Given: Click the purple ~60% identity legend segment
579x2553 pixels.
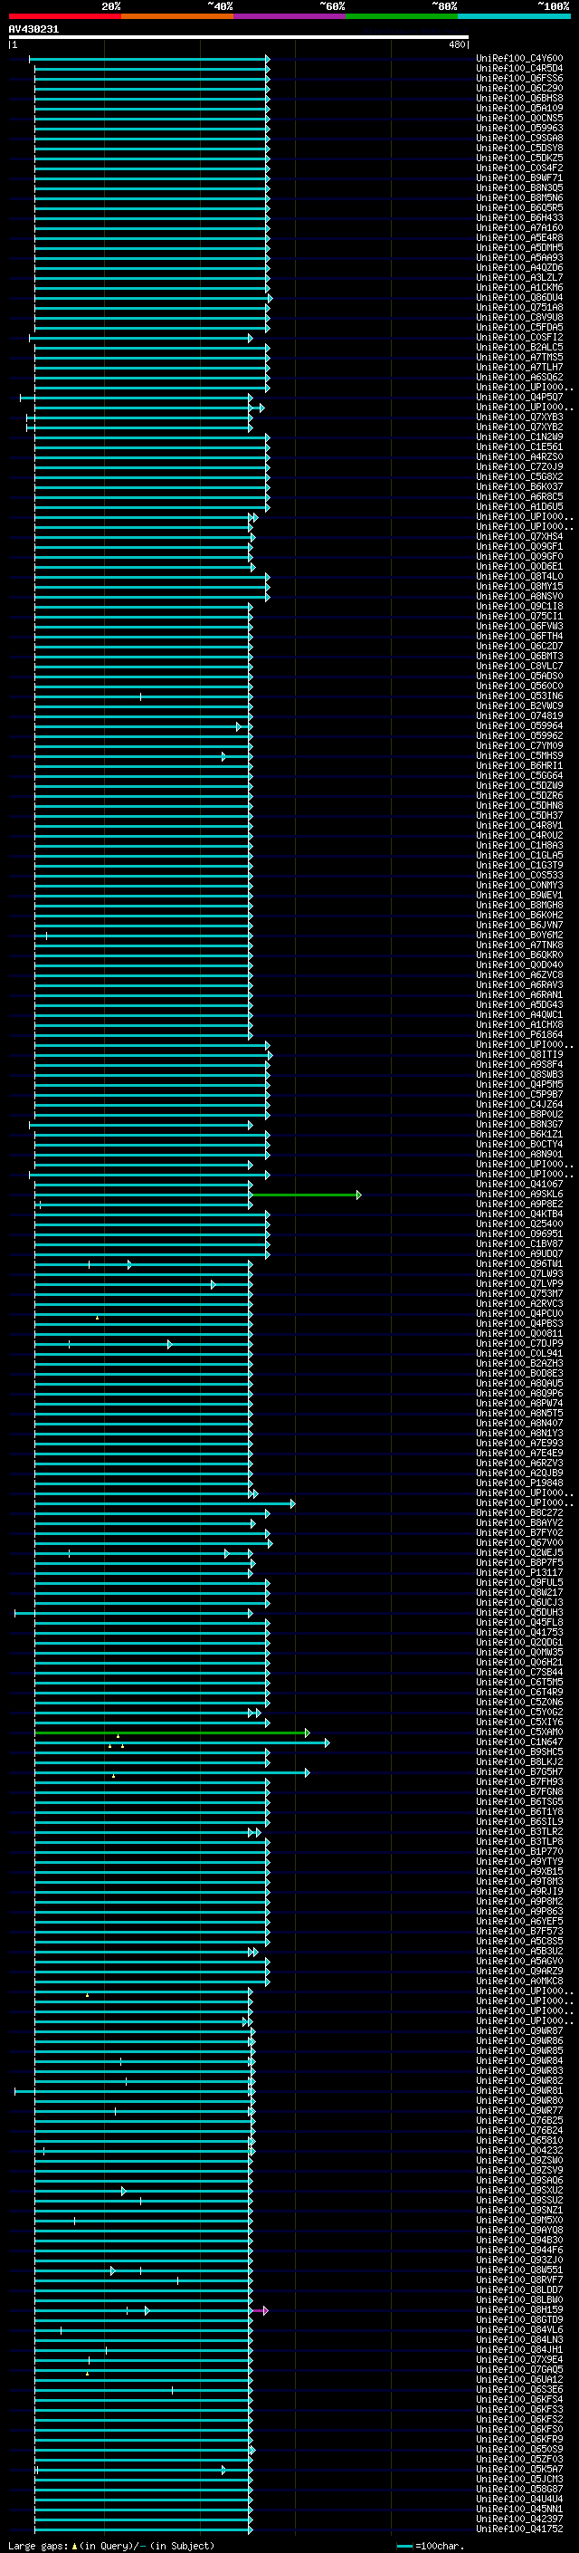Looking at the screenshot, I should [290, 17].
